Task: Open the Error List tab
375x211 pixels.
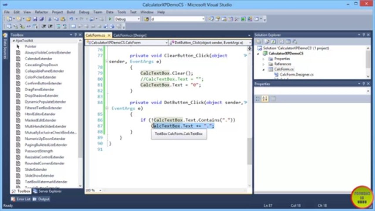Action: pos(21,199)
